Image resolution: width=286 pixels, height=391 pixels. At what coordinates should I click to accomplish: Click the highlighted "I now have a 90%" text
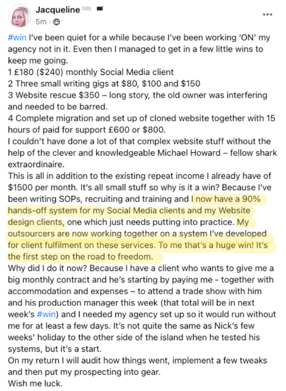click(226, 199)
